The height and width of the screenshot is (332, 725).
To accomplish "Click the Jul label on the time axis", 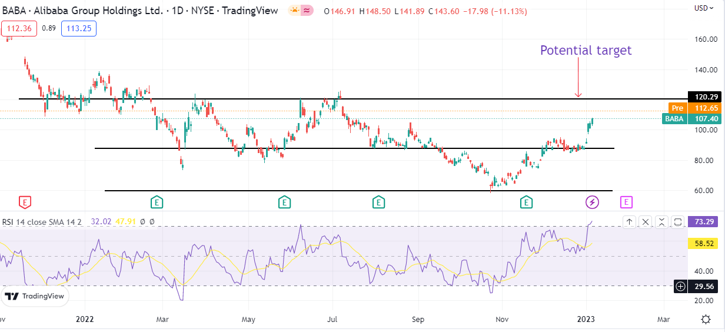I will coord(332,320).
